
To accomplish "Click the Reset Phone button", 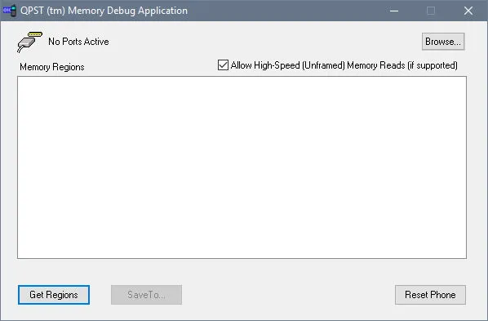I will 430,295.
